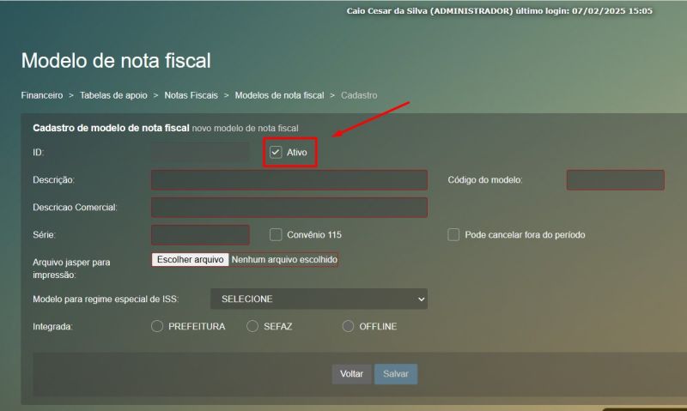This screenshot has width=687, height=411.
Task: Click the ID field
Action: [200, 152]
